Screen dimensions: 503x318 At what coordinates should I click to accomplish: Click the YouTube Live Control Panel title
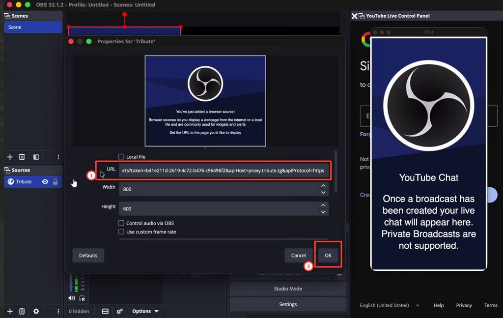click(398, 16)
